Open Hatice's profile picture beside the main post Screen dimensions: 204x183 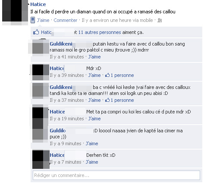15,12
